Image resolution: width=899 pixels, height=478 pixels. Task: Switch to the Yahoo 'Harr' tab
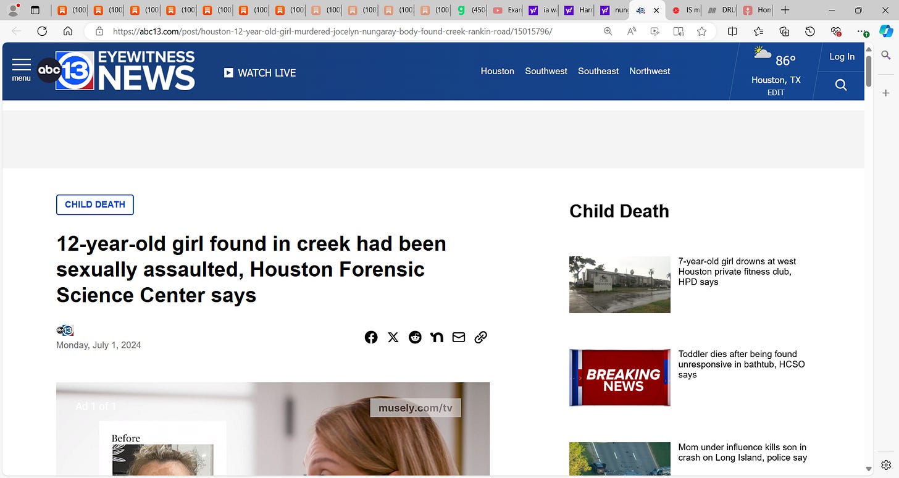578,10
